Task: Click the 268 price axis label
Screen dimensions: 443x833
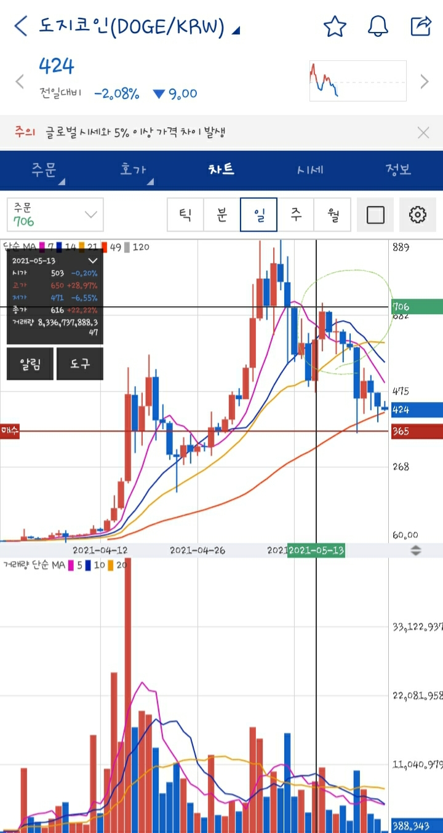Action: tap(401, 467)
